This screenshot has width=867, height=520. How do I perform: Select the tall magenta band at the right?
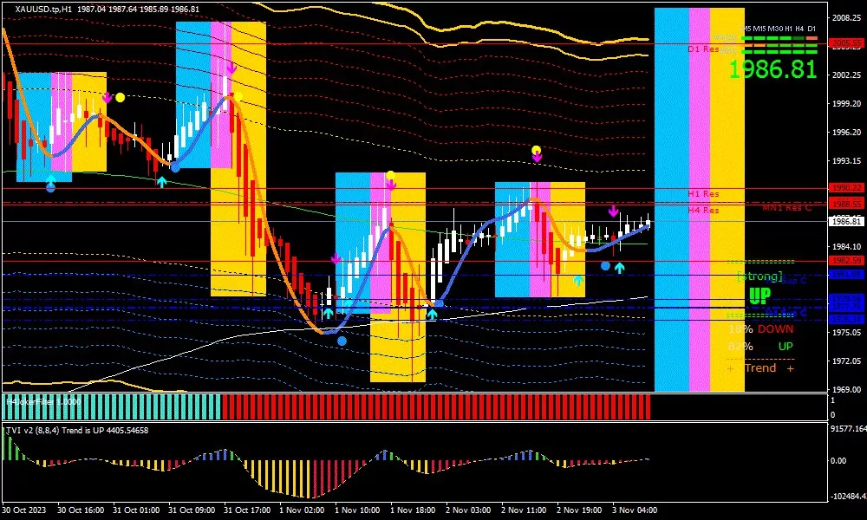pyautogui.click(x=699, y=199)
